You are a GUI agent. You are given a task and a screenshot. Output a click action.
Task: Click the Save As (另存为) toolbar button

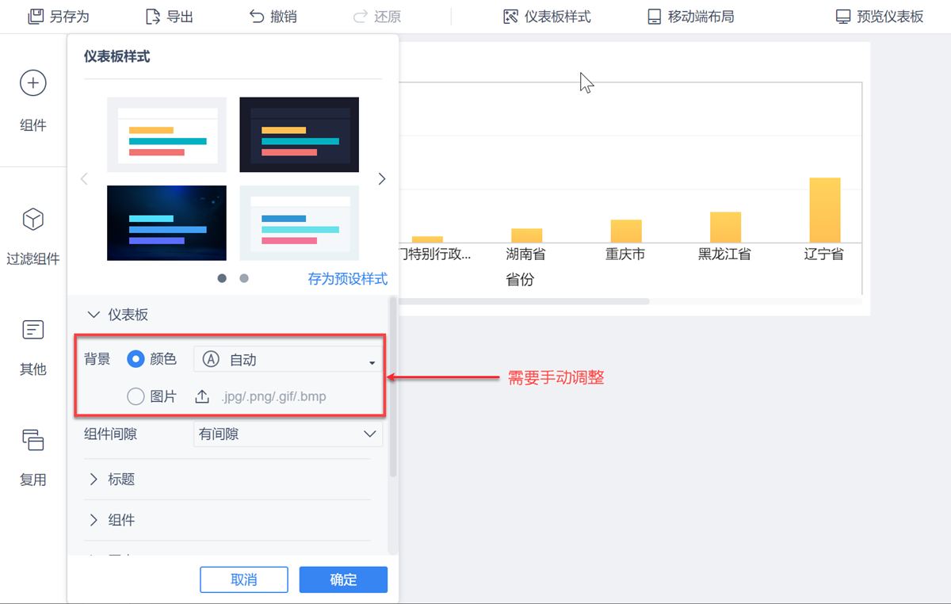(x=59, y=16)
